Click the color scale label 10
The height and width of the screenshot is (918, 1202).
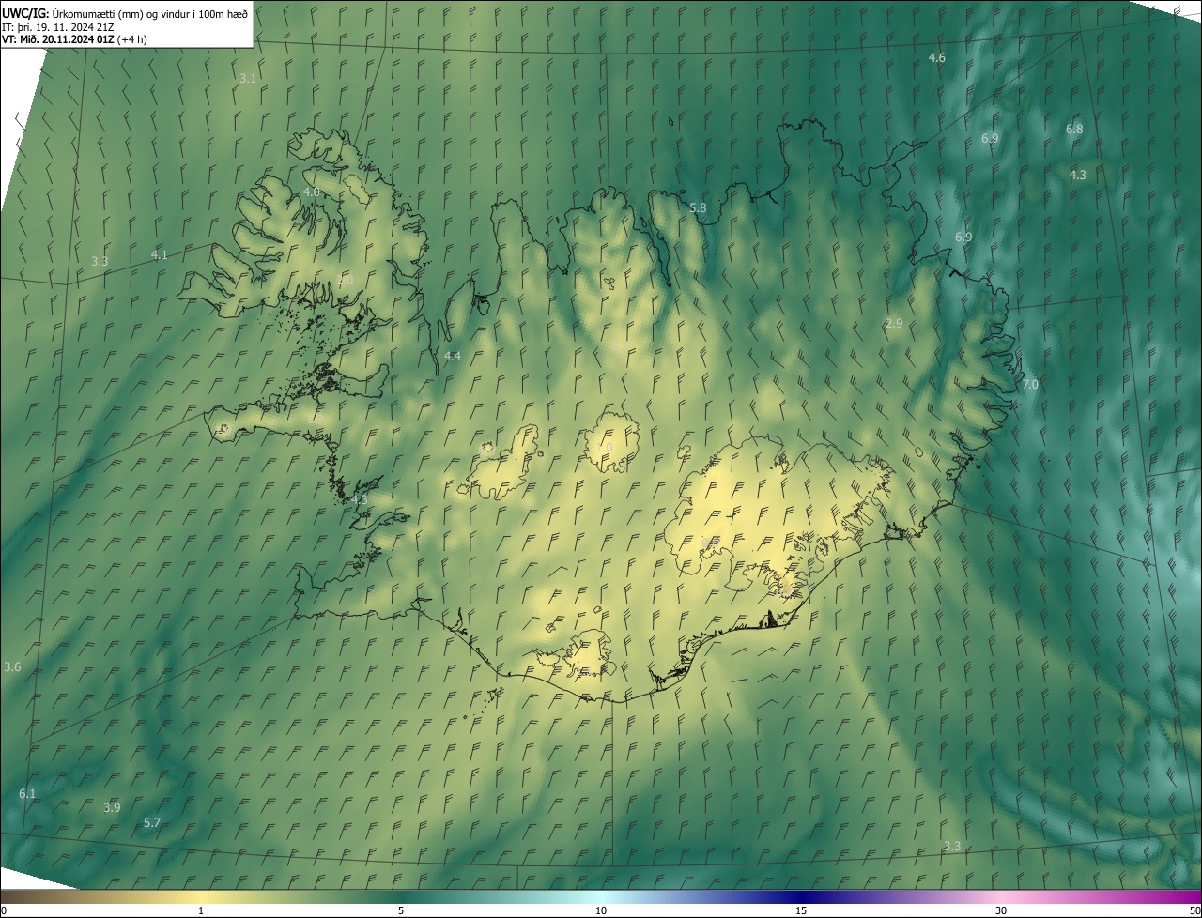[x=601, y=911]
